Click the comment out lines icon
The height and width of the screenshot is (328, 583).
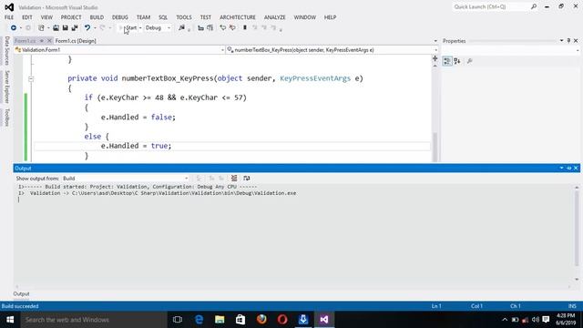[222, 28]
